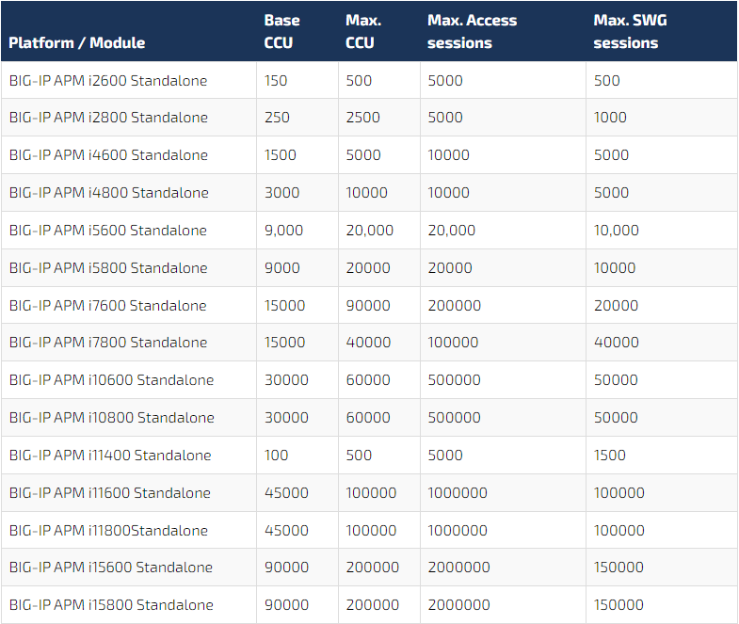739x624 pixels.
Task: Click Base CCU 1500 for i4600
Action: pyautogui.click(x=280, y=155)
